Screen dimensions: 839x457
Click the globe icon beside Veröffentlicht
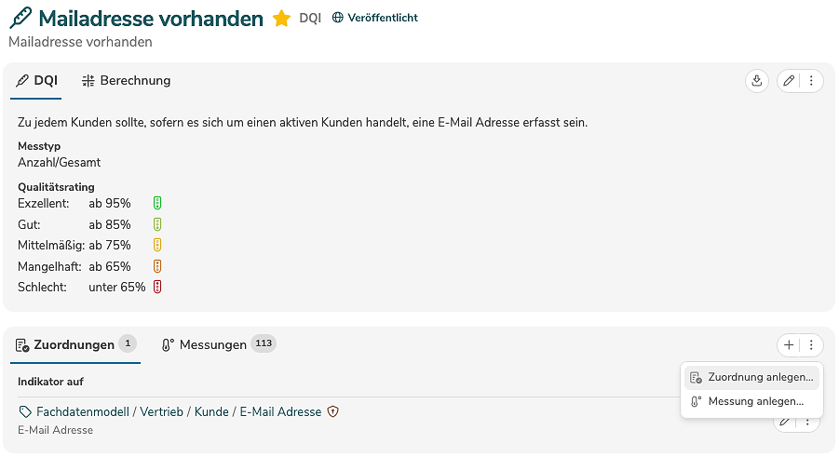coord(338,18)
